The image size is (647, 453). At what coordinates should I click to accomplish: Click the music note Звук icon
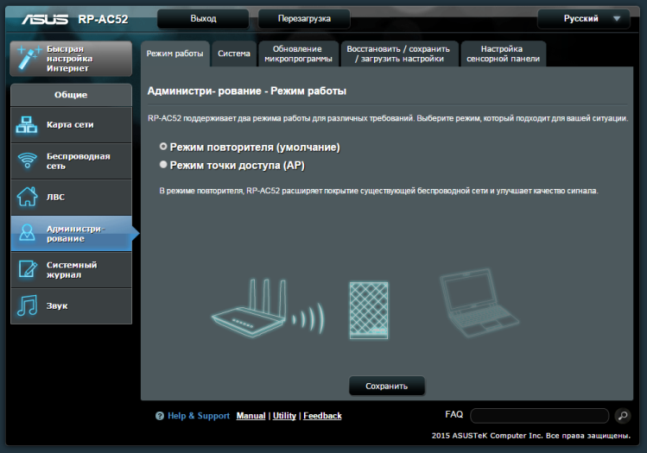[28, 305]
